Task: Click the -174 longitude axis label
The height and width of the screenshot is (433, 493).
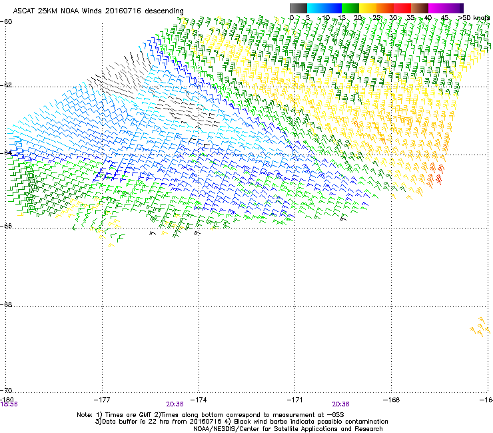Action: (x=199, y=400)
